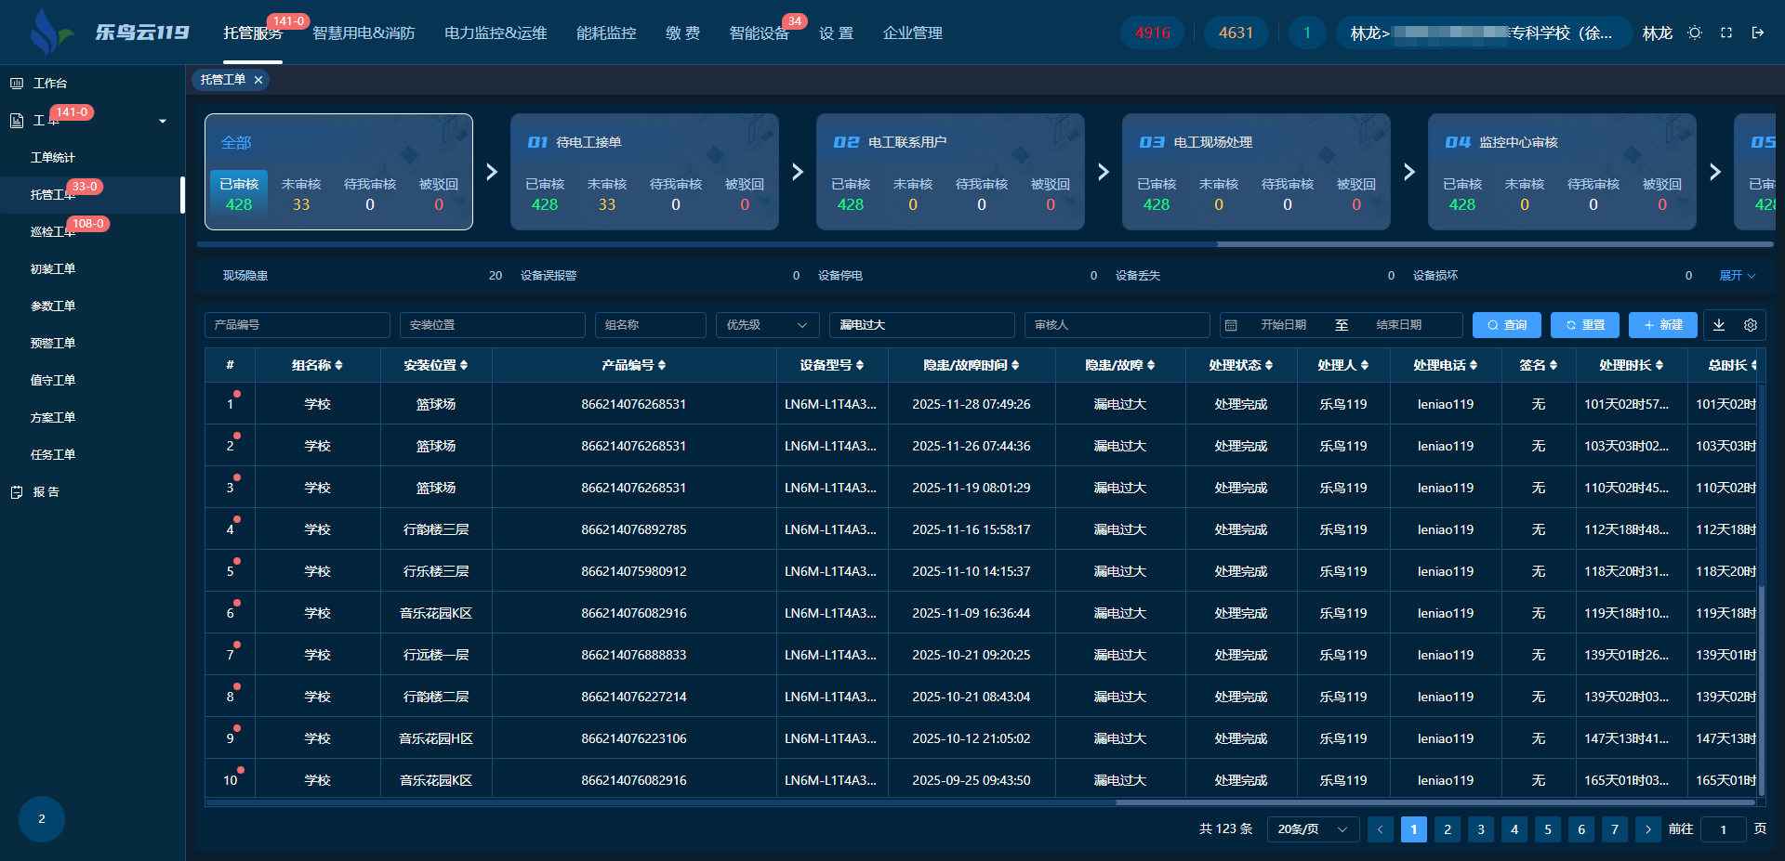Click the 查询 search button
The width and height of the screenshot is (1785, 861).
pyautogui.click(x=1506, y=325)
